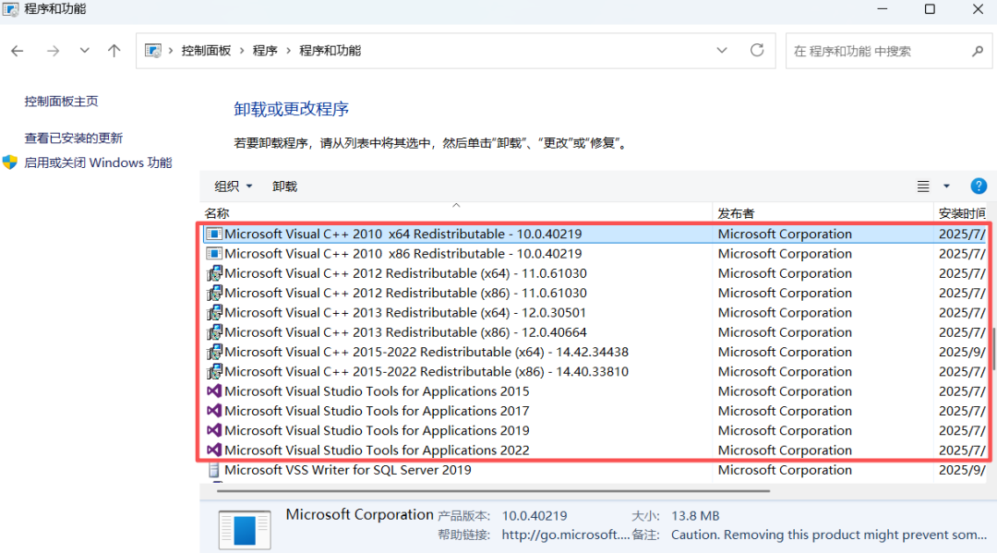This screenshot has width=997, height=553.
Task: Open 控制面板主页 link
Action: tap(62, 101)
